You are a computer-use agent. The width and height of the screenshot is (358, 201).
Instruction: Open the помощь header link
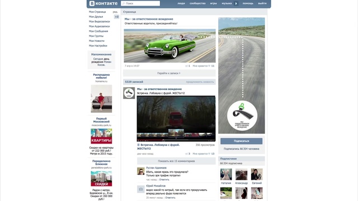pos(248,3)
